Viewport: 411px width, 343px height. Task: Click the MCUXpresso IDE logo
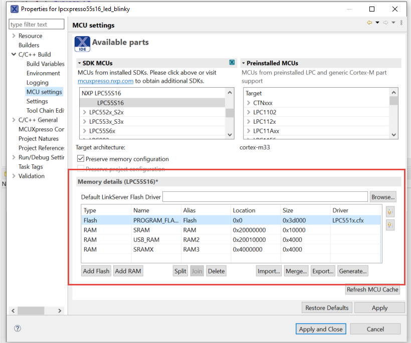click(82, 44)
